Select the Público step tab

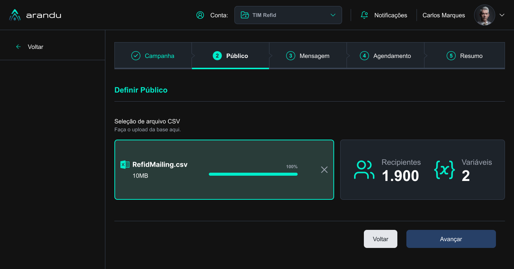[230, 56]
